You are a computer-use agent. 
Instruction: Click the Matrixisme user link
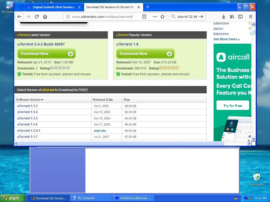221,34
